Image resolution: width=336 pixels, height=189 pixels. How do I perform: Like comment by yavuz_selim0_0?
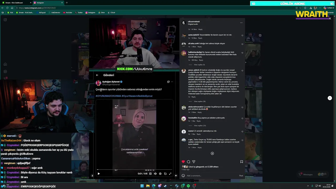[242, 71]
